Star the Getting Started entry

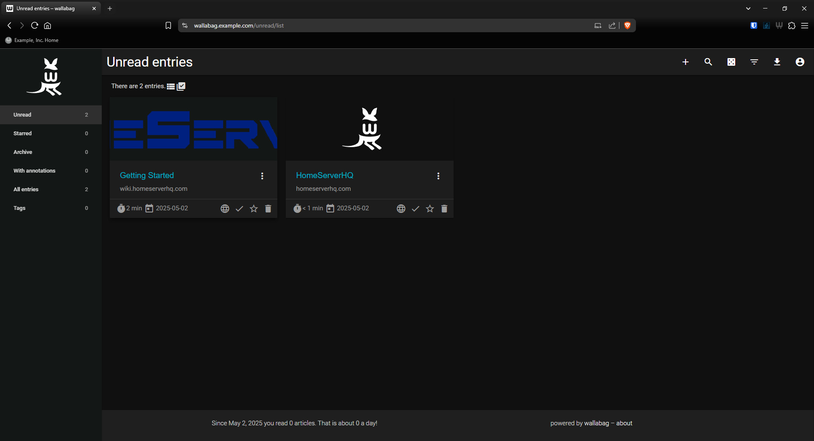coord(254,209)
